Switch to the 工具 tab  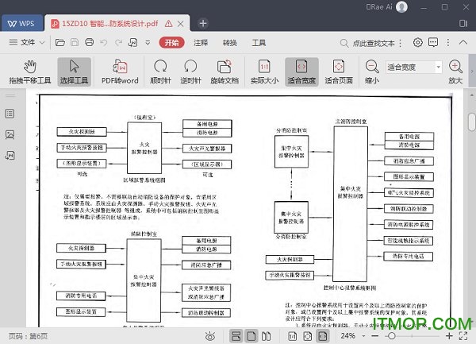259,43
